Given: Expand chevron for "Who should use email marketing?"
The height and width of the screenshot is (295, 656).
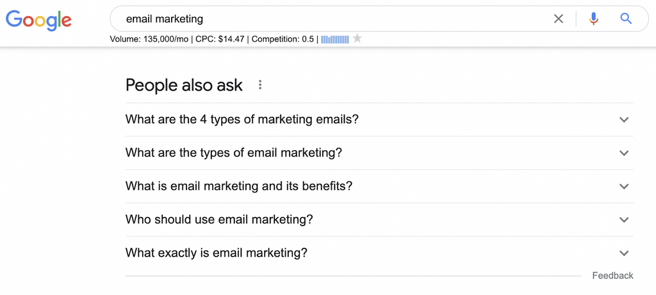Looking at the screenshot, I should pyautogui.click(x=624, y=220).
